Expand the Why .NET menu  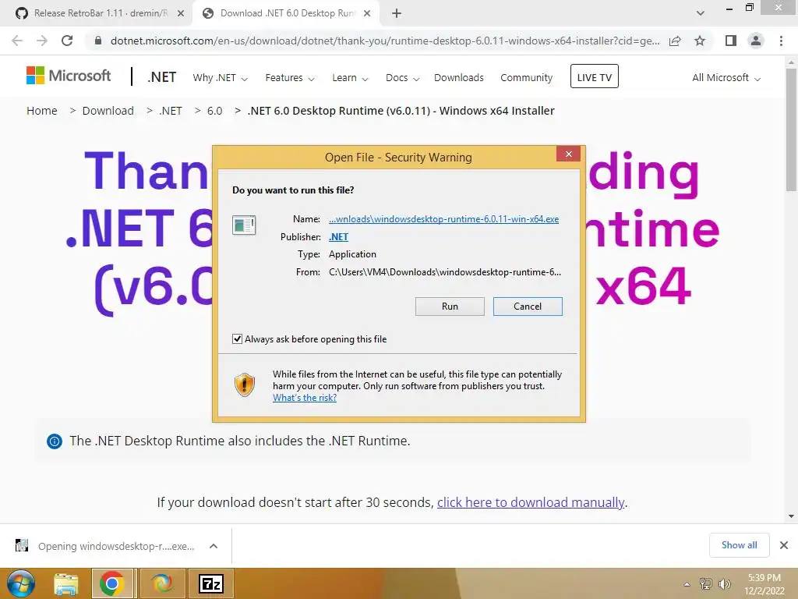(x=220, y=78)
